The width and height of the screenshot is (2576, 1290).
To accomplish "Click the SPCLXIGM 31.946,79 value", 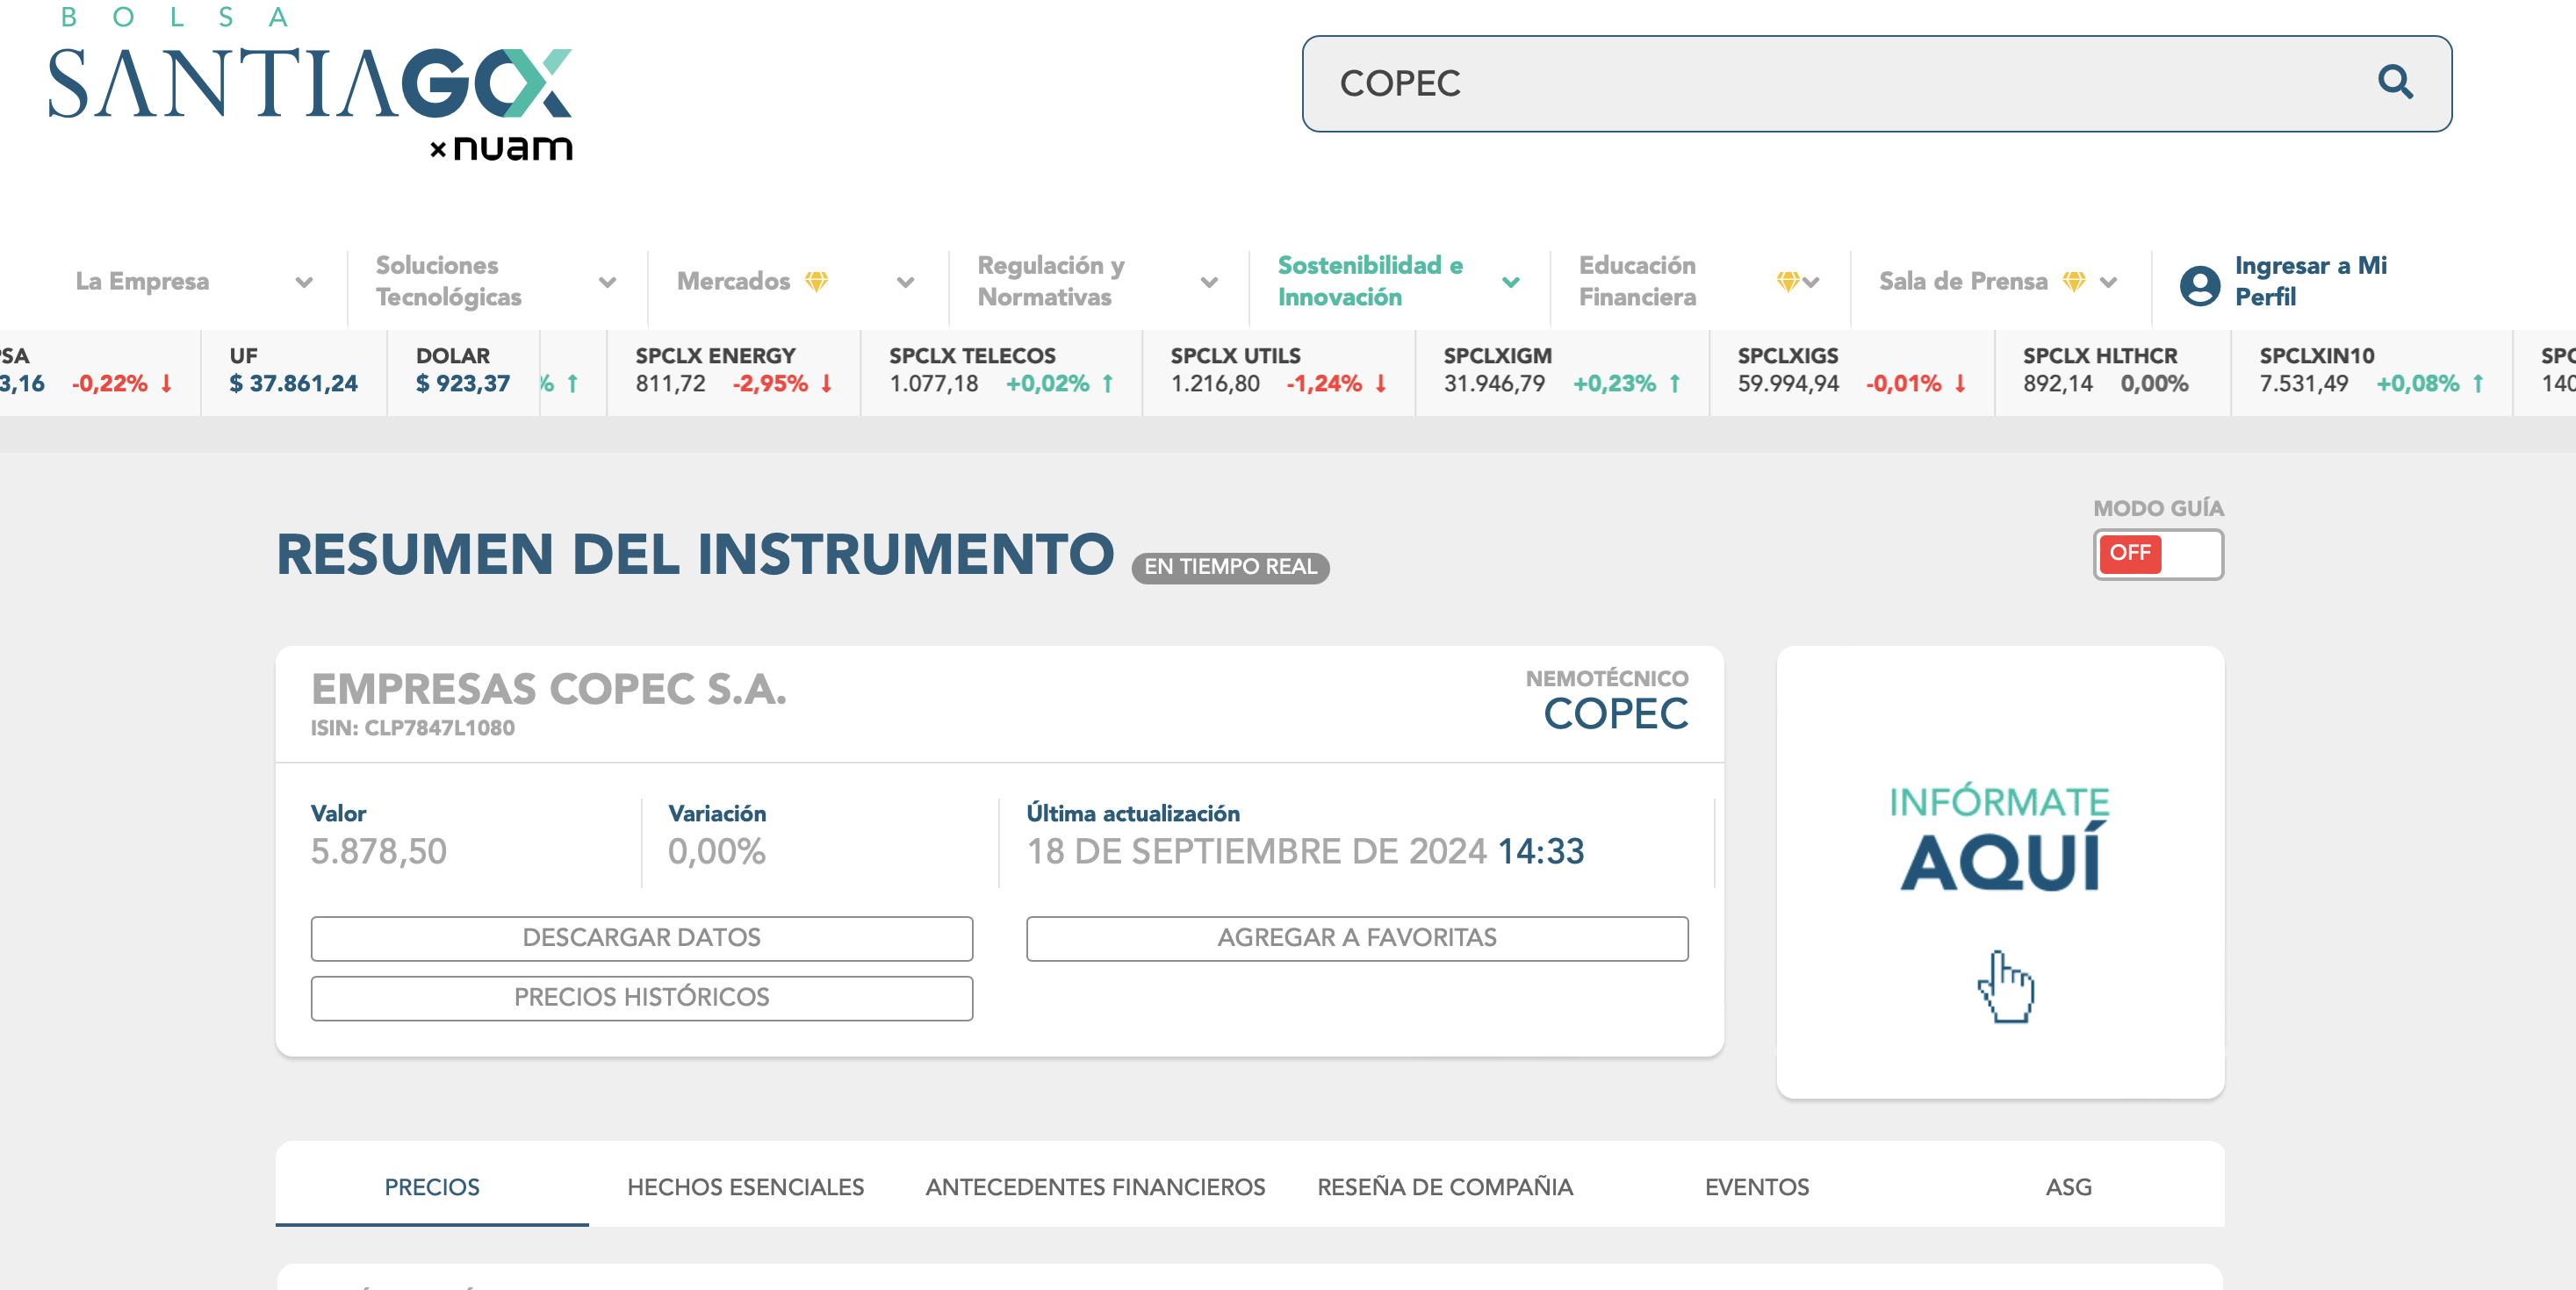I will click(1494, 383).
